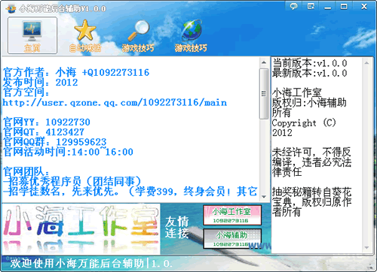377x272 pixels.
Task: Click the 官网QT: 4123427 line
Action: pyautogui.click(x=44, y=132)
